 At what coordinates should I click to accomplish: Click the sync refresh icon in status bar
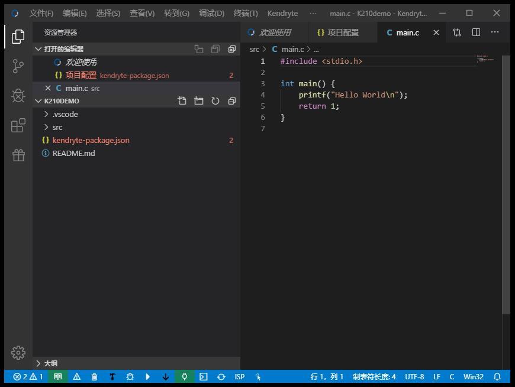(221, 377)
